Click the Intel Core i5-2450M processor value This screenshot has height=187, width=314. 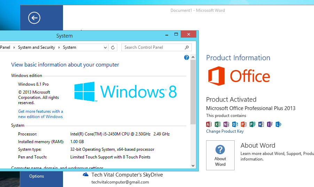[x=120, y=134]
